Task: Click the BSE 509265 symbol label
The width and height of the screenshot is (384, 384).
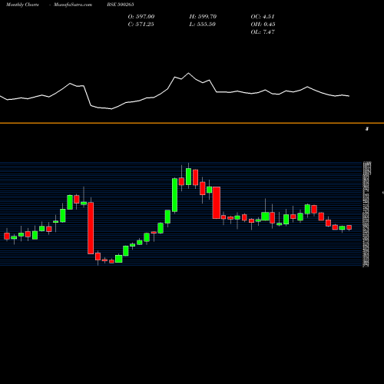Action: [x=121, y=5]
